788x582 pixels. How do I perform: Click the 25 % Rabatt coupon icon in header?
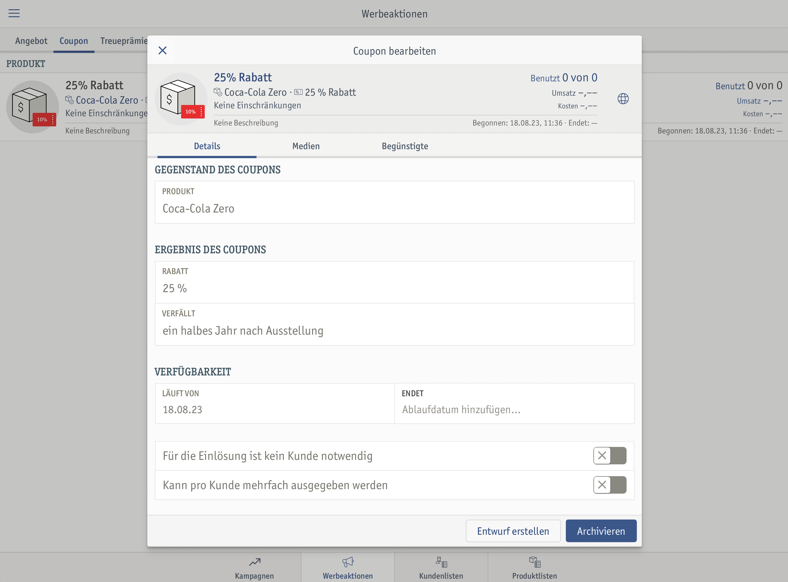(298, 92)
